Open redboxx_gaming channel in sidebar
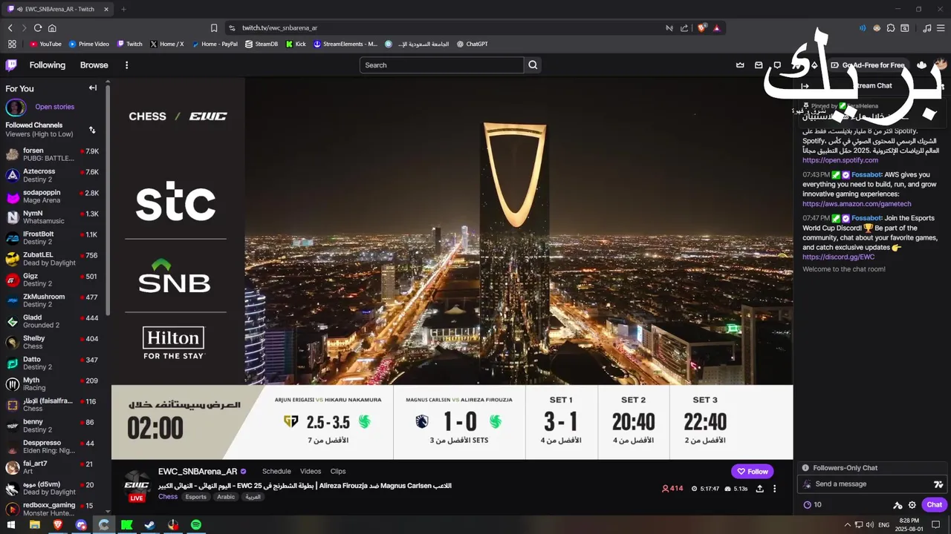The height and width of the screenshot is (534, 951). tap(52, 509)
